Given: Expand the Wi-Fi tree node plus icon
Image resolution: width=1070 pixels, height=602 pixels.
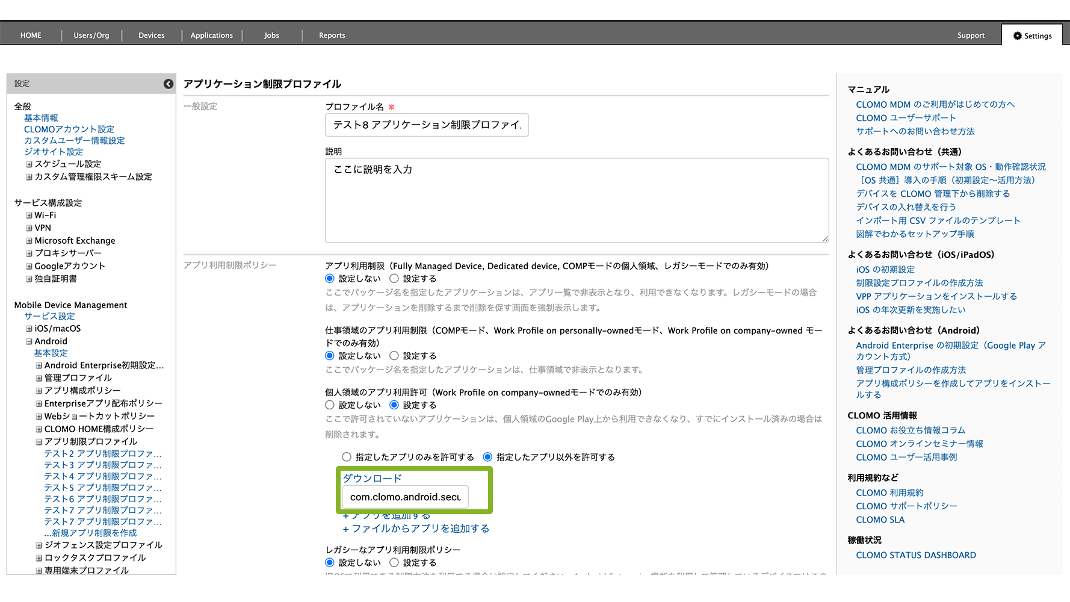Looking at the screenshot, I should 29,216.
